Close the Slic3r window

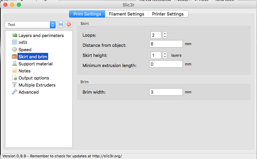(x=5, y=5)
